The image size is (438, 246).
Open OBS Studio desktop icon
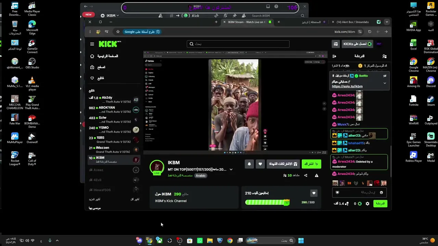tap(32, 63)
